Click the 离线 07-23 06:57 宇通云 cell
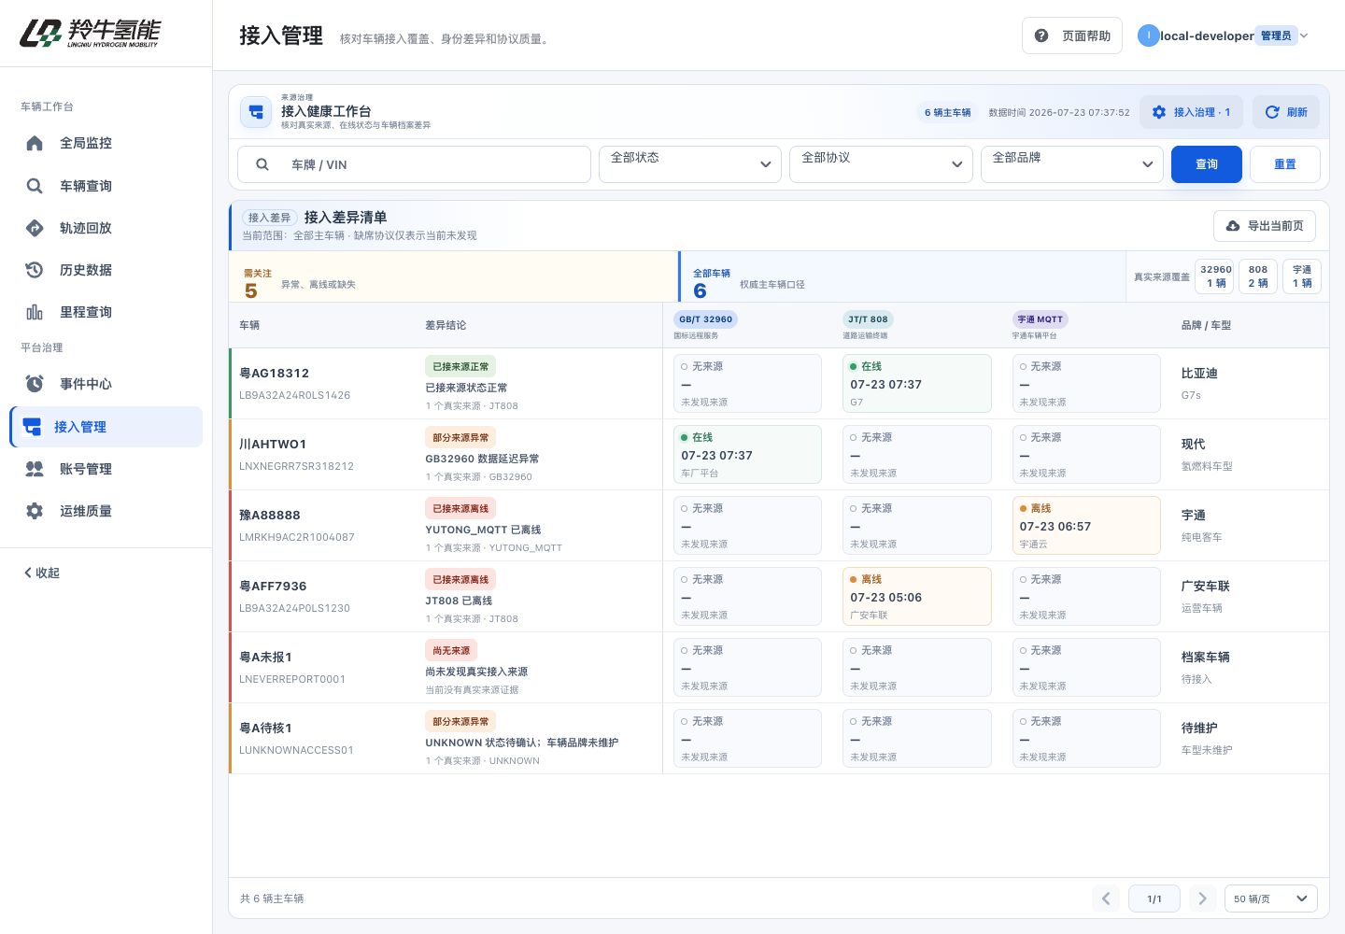Image resolution: width=1345 pixels, height=934 pixels. (x=1086, y=526)
